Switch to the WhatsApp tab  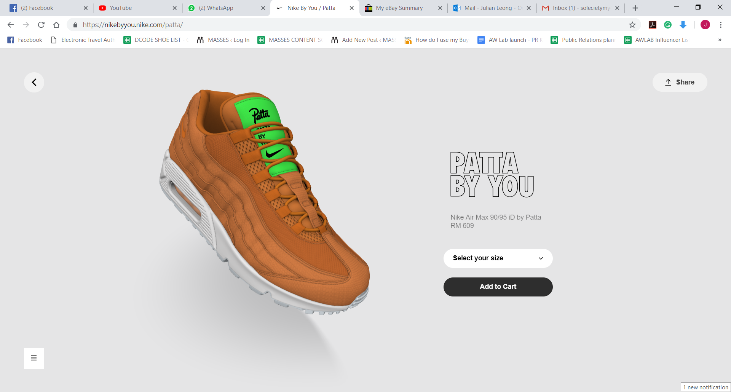point(216,8)
